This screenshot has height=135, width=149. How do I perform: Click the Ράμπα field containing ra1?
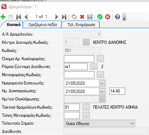point(76,67)
